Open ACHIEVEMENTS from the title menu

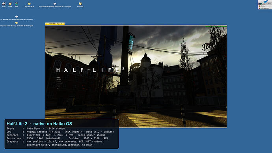(60, 84)
